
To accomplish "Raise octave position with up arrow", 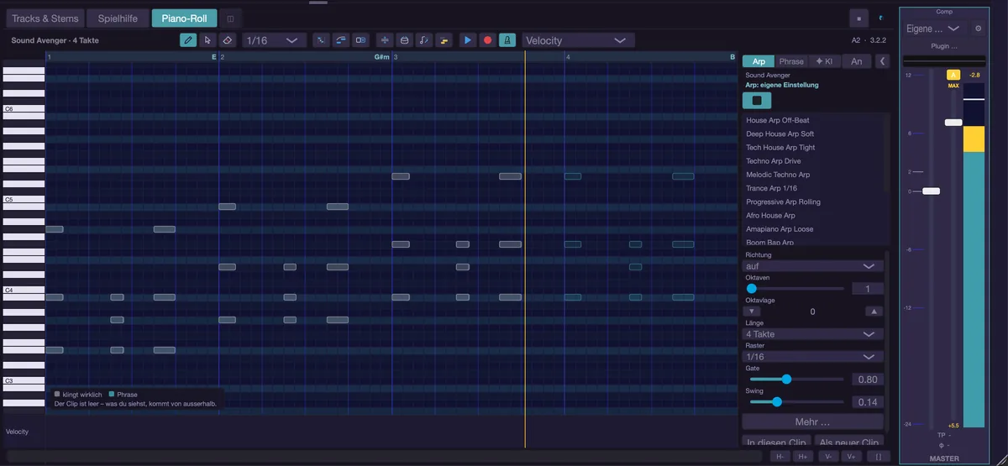I will pyautogui.click(x=874, y=312).
